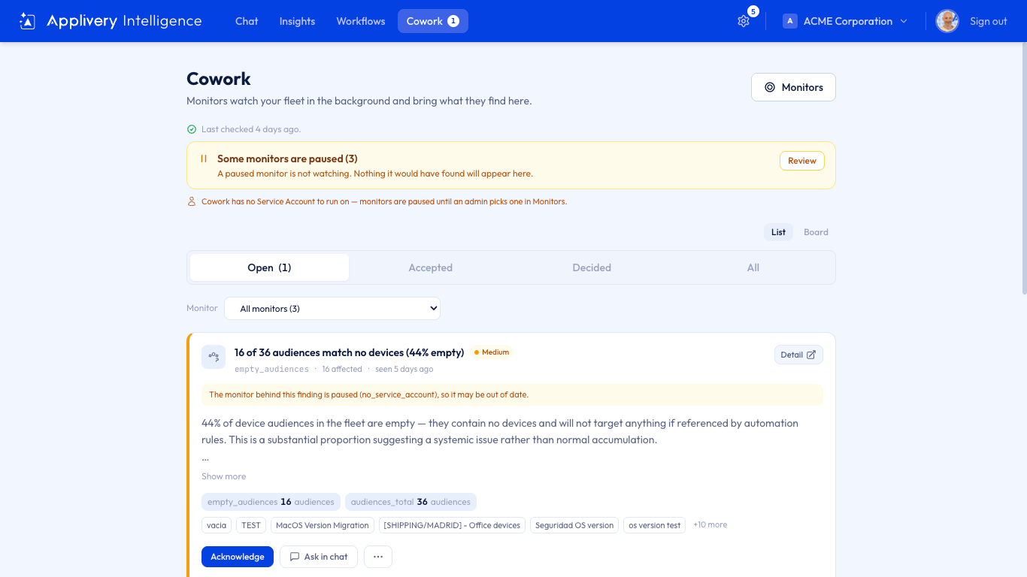Open more actions ellipsis on finding

378,557
